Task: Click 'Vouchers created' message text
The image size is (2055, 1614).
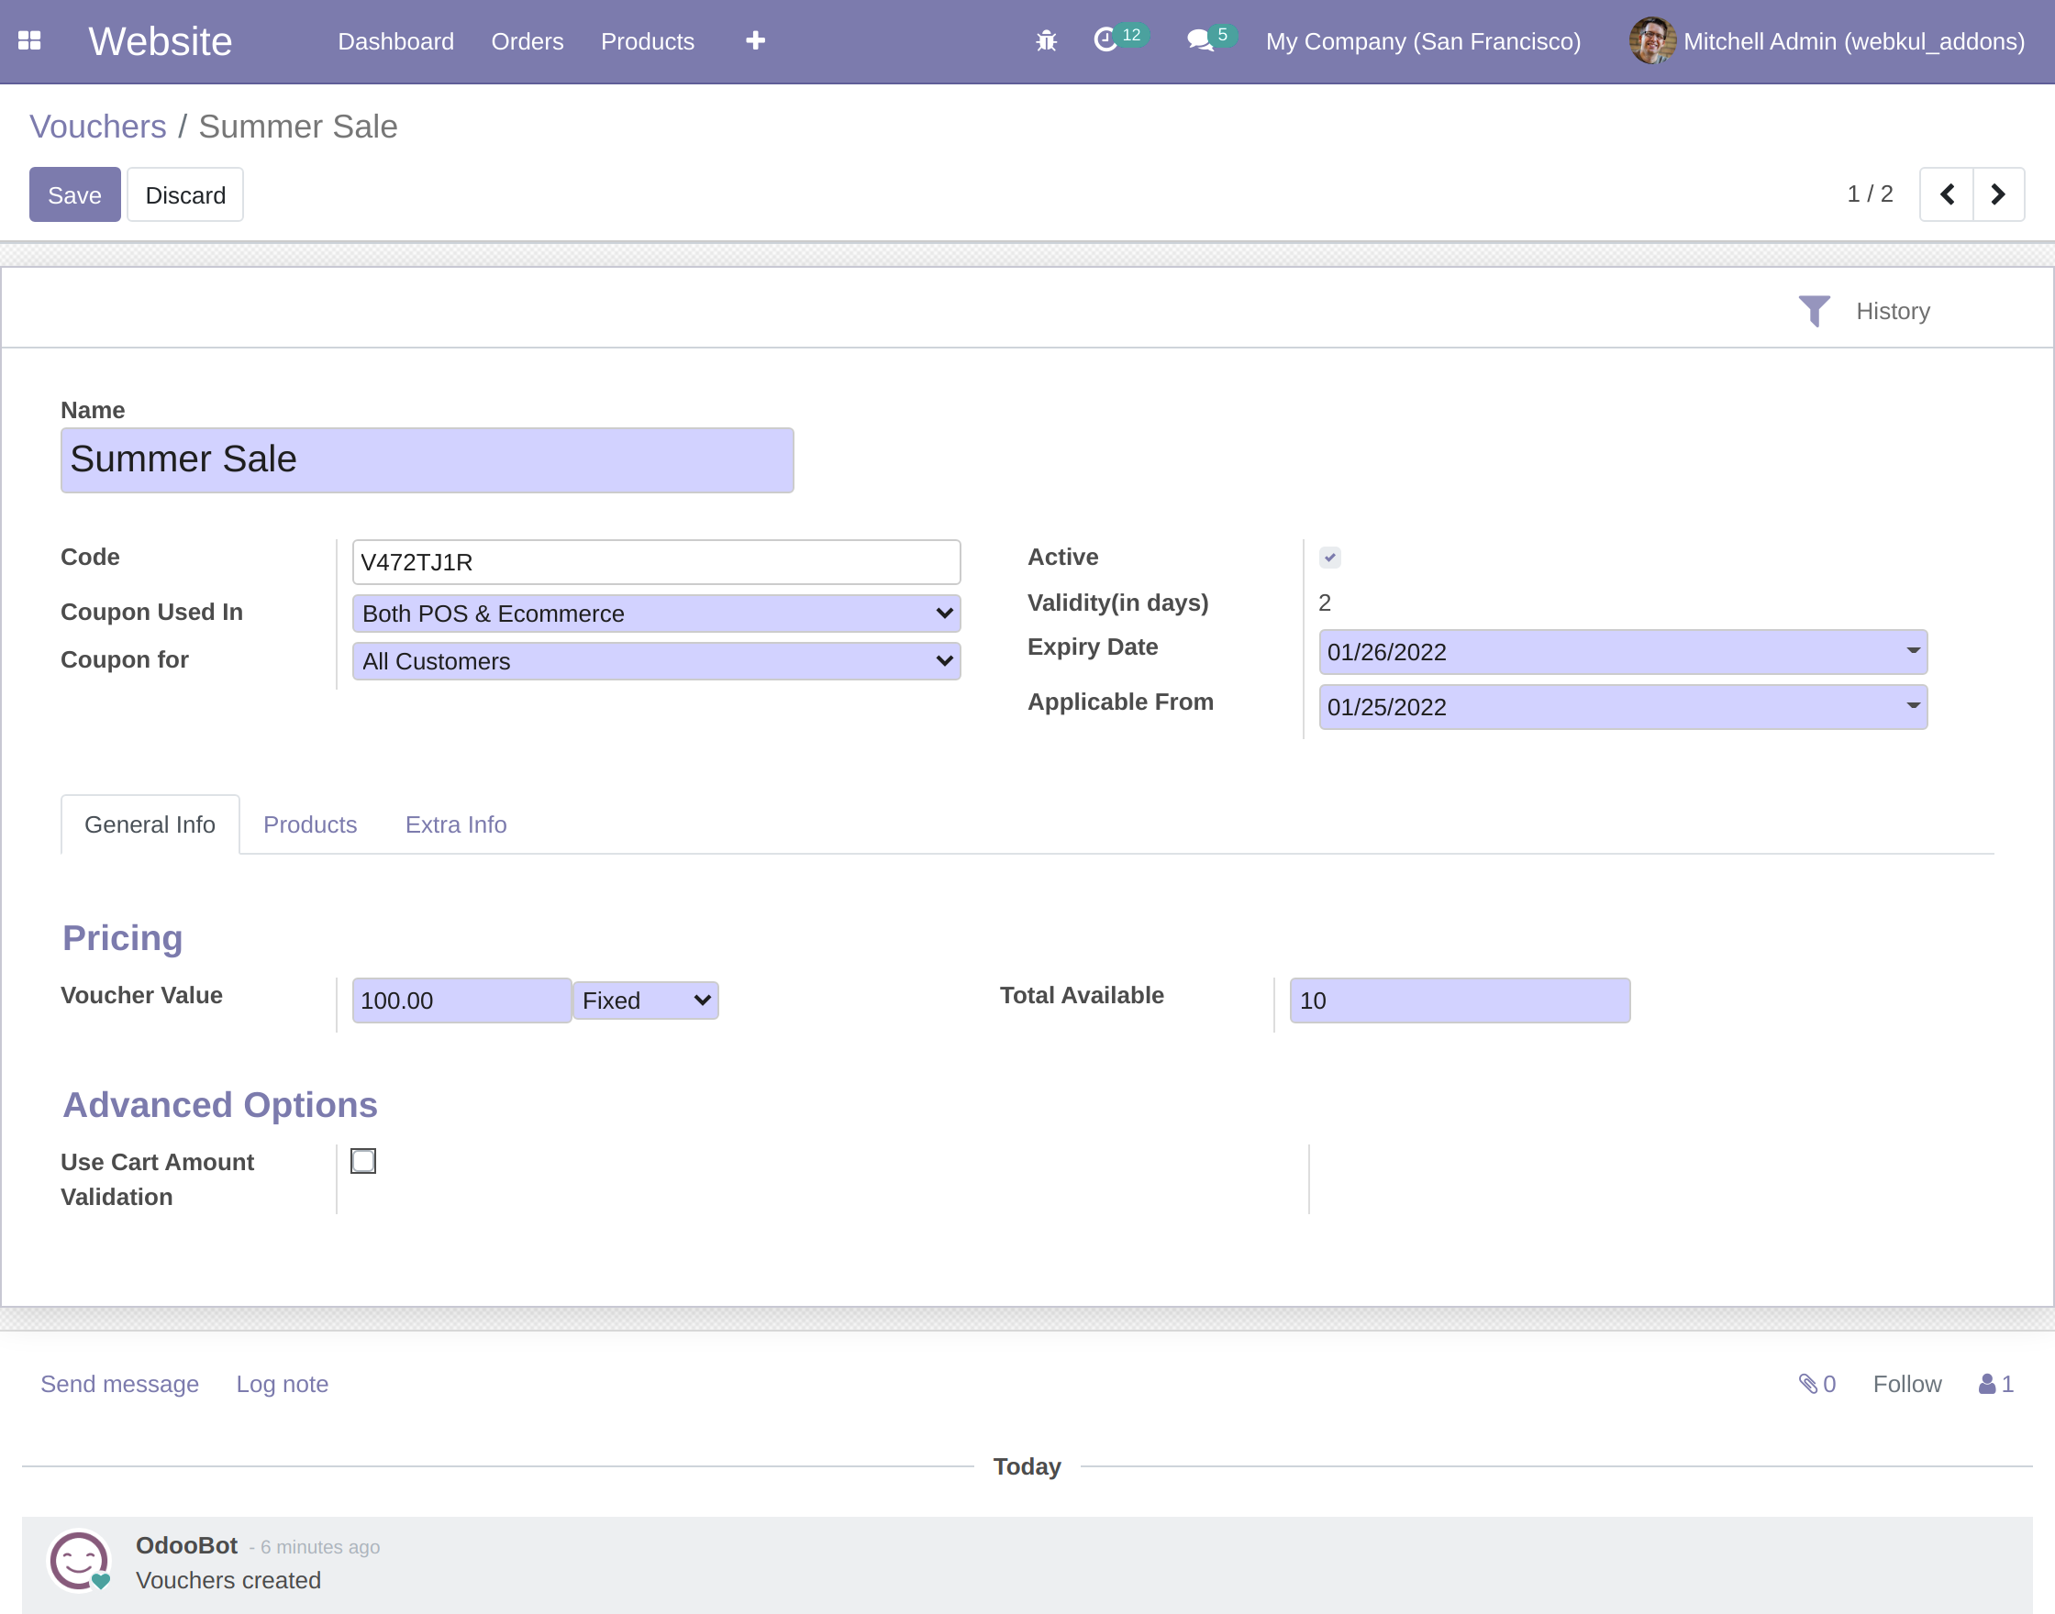Action: click(228, 1580)
